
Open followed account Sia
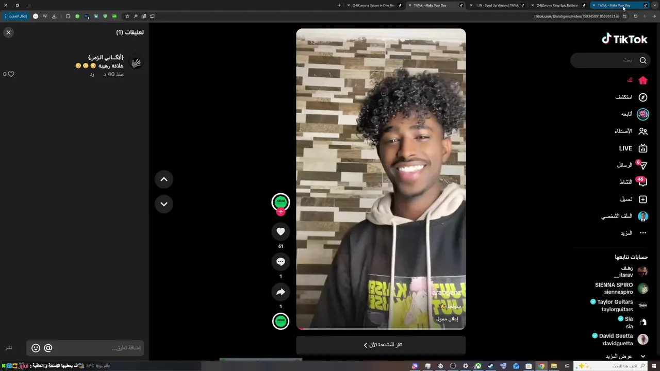pos(633,323)
